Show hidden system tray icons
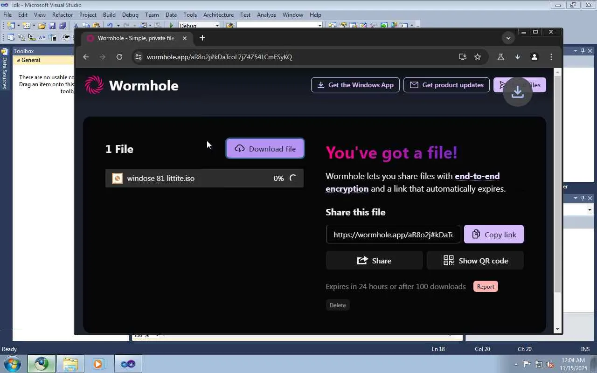The height and width of the screenshot is (373, 597). (x=516, y=364)
